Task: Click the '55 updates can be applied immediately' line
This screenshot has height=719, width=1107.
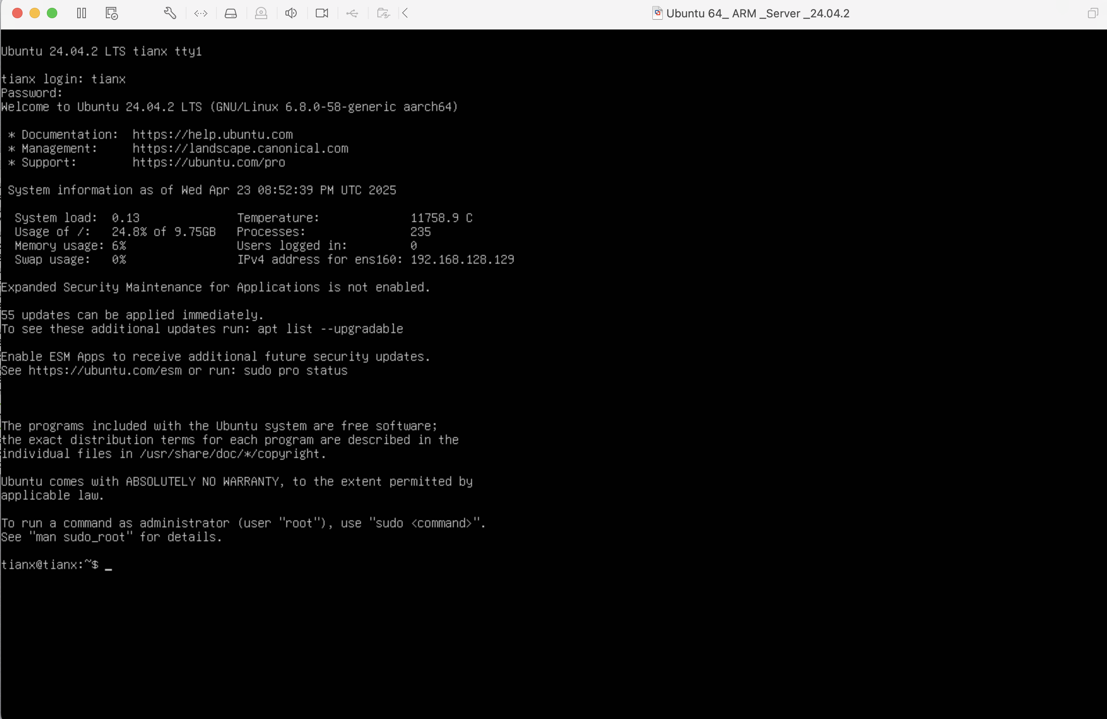Action: (133, 315)
